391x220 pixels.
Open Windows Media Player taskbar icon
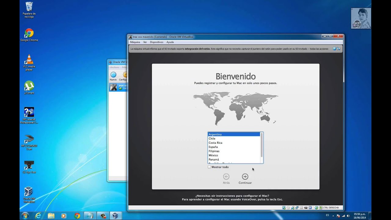(x=64, y=216)
